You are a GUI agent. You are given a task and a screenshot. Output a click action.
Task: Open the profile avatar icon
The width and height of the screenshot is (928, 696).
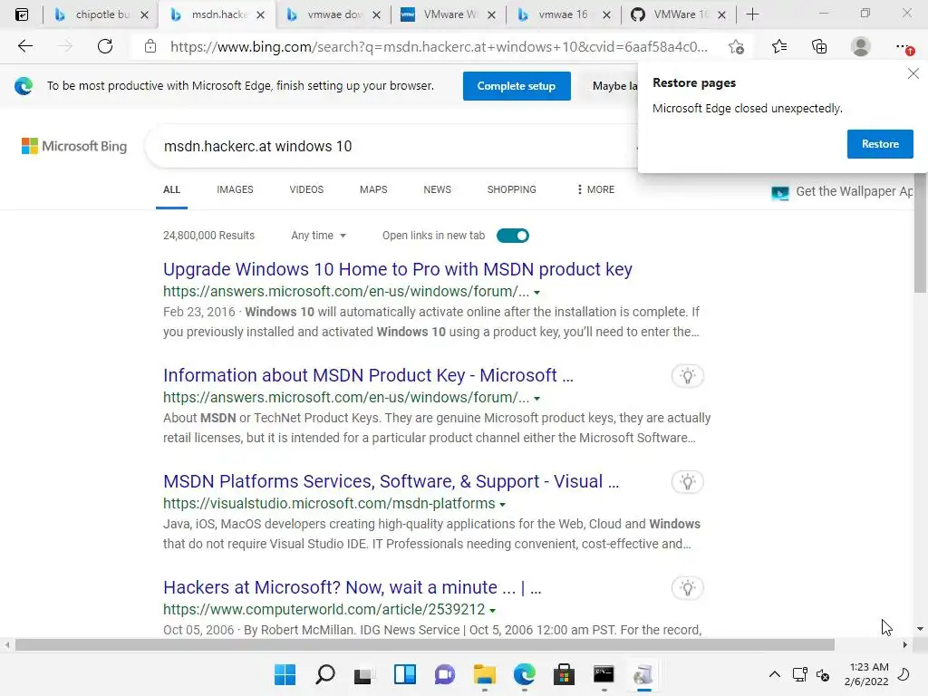[861, 46]
